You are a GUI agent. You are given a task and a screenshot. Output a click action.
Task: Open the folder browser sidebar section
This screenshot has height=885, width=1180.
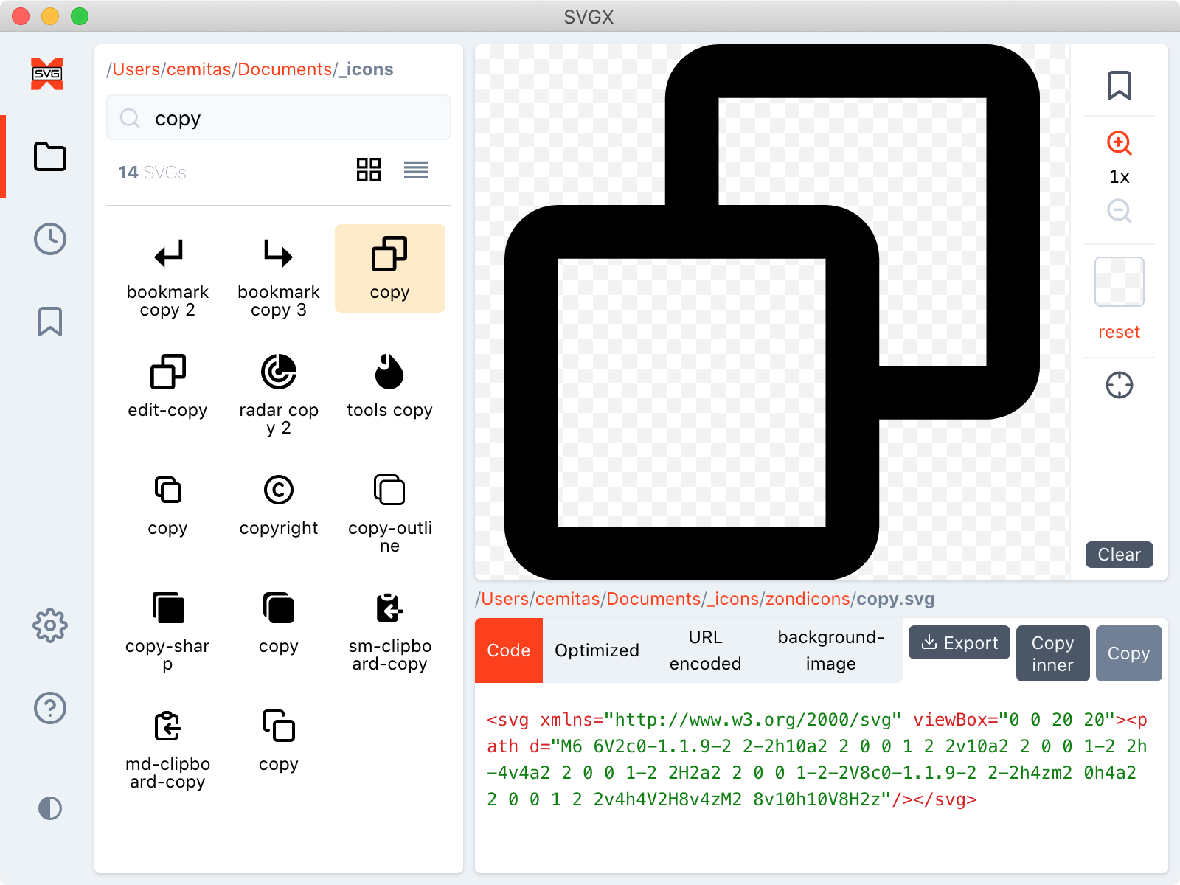pyautogui.click(x=50, y=156)
